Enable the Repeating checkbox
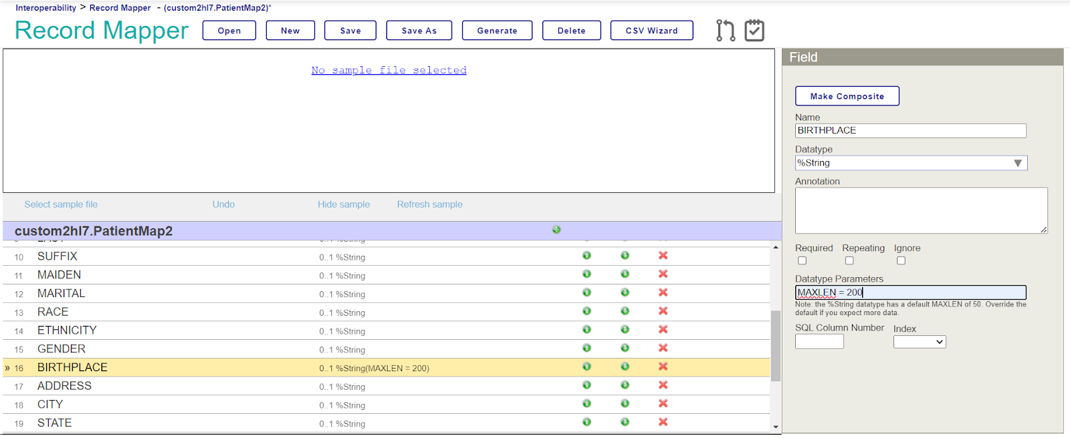 click(849, 260)
